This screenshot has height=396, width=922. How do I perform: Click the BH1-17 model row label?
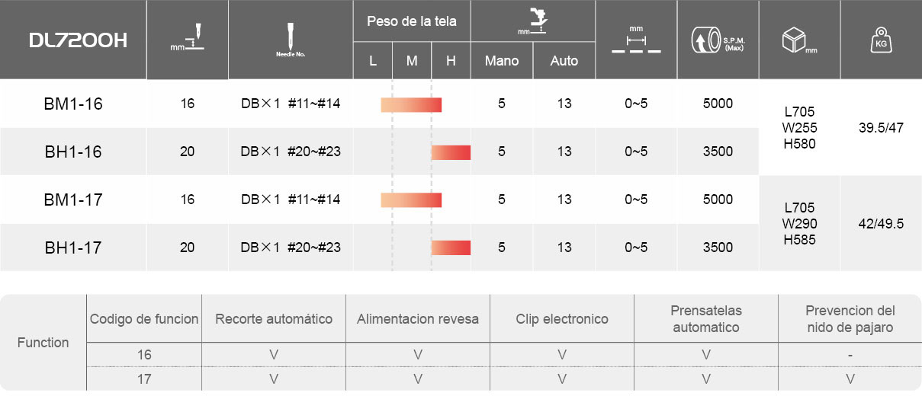[x=73, y=247]
